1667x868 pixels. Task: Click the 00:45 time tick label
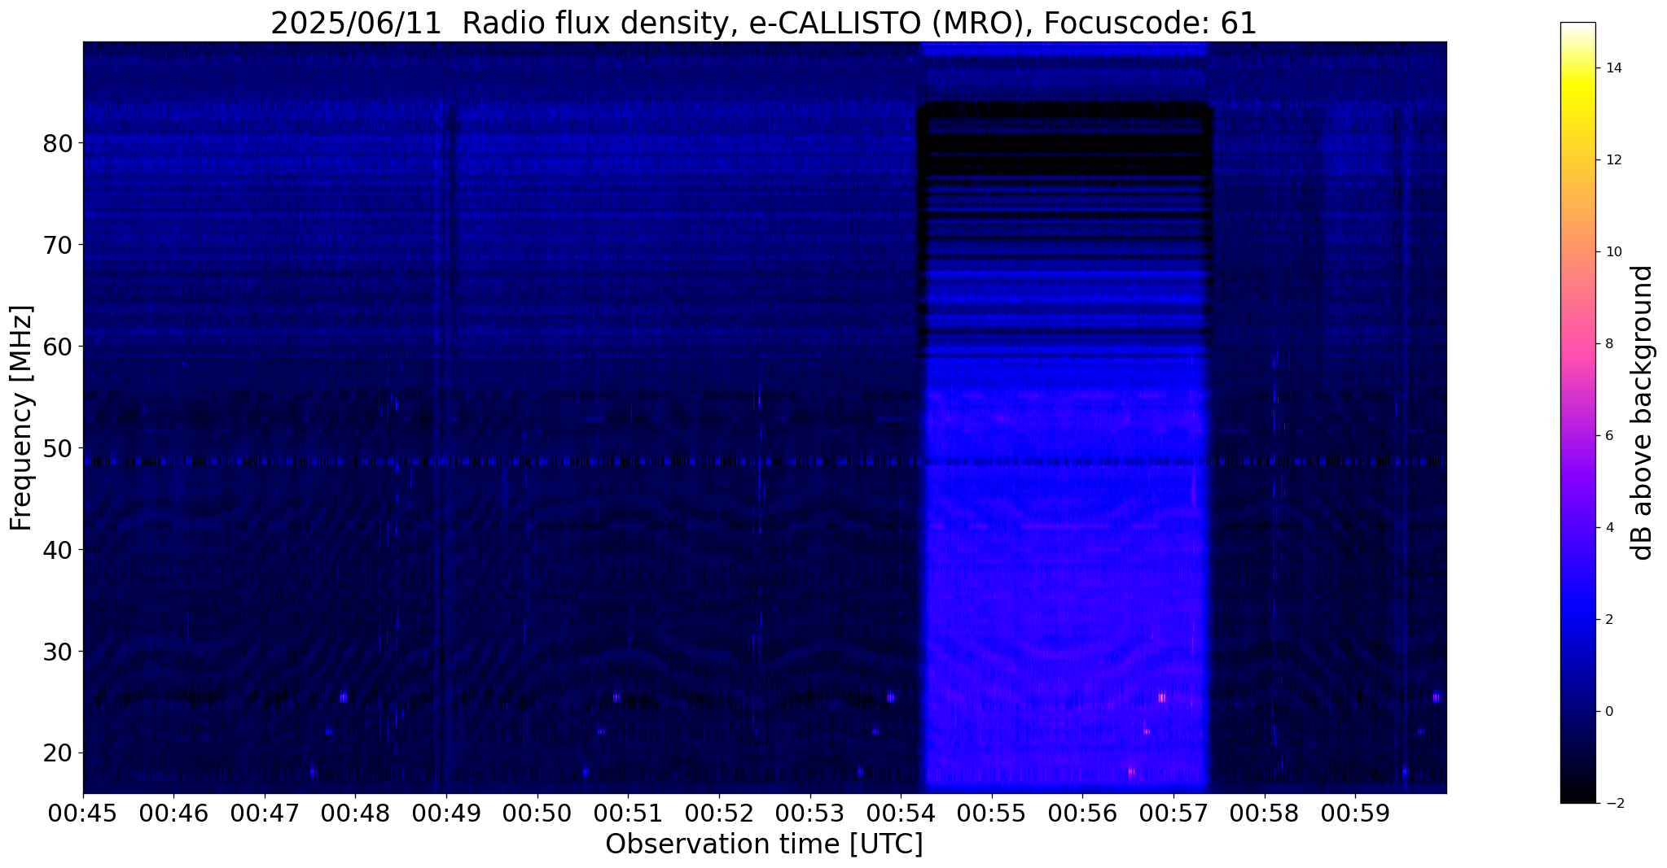[83, 813]
